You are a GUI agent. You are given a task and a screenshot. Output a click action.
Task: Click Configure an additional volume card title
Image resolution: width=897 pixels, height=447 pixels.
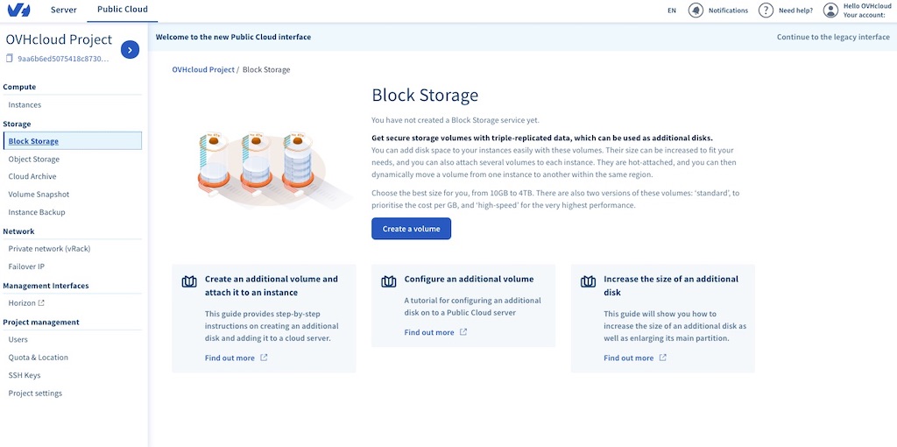(x=470, y=279)
